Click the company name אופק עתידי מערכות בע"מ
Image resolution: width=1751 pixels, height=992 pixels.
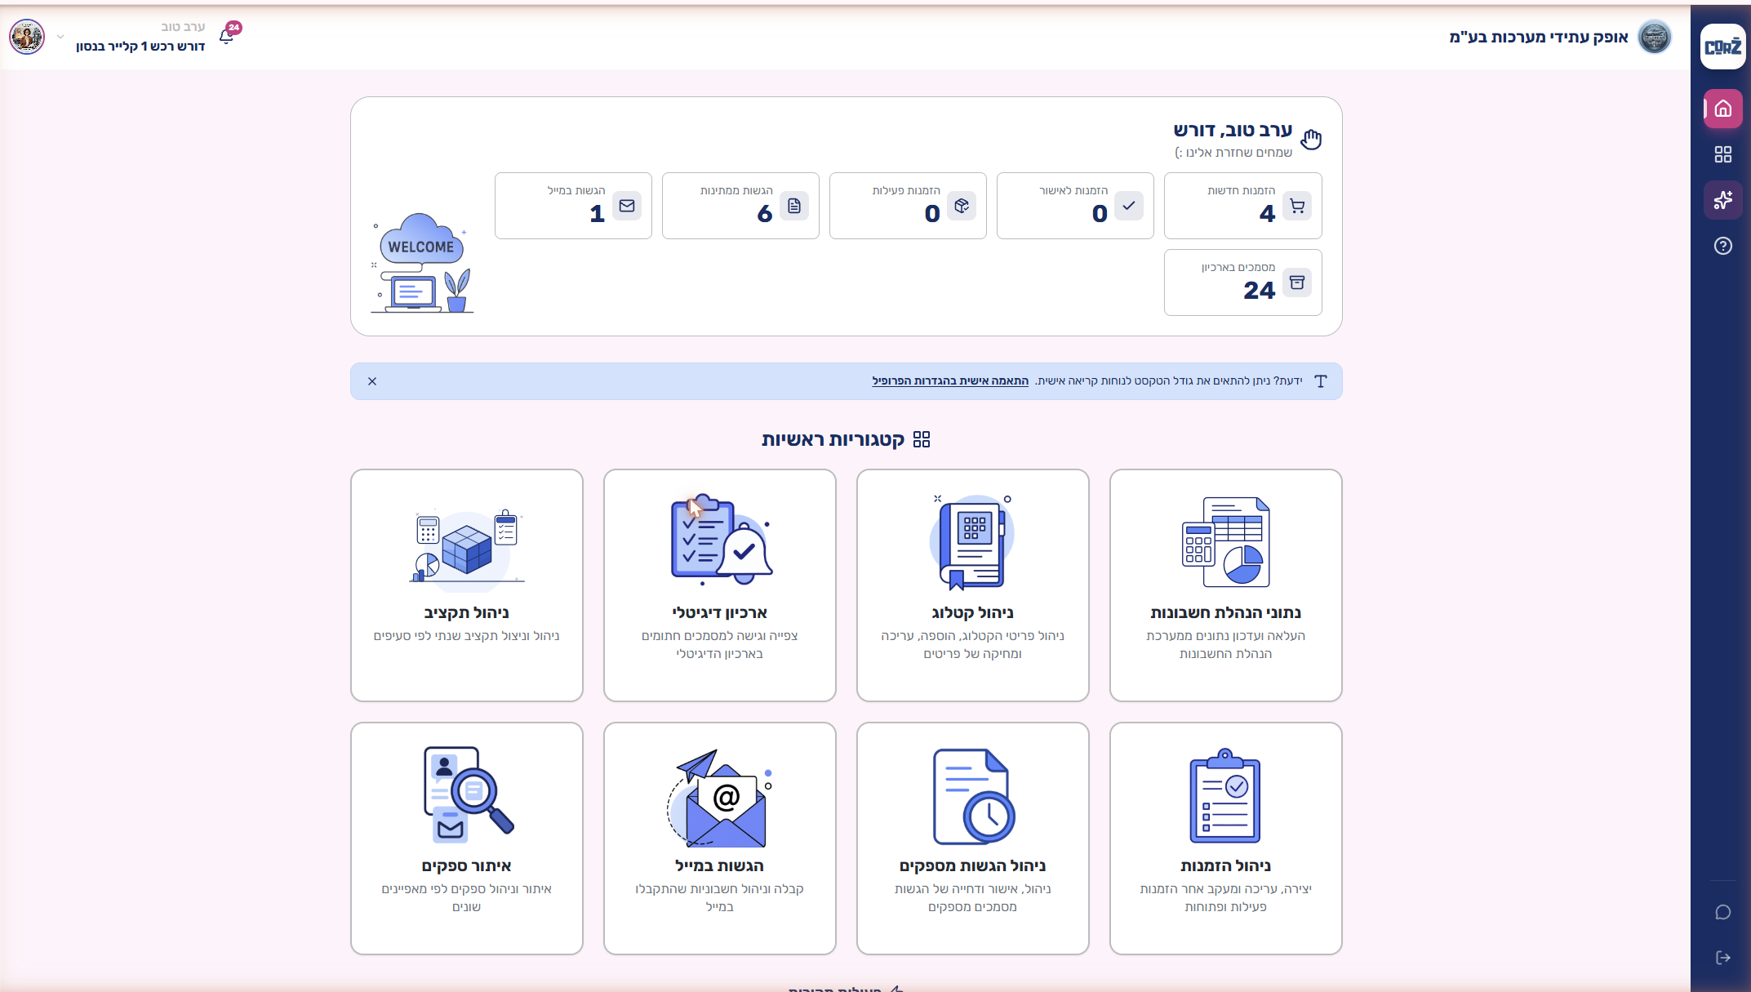pyautogui.click(x=1539, y=37)
